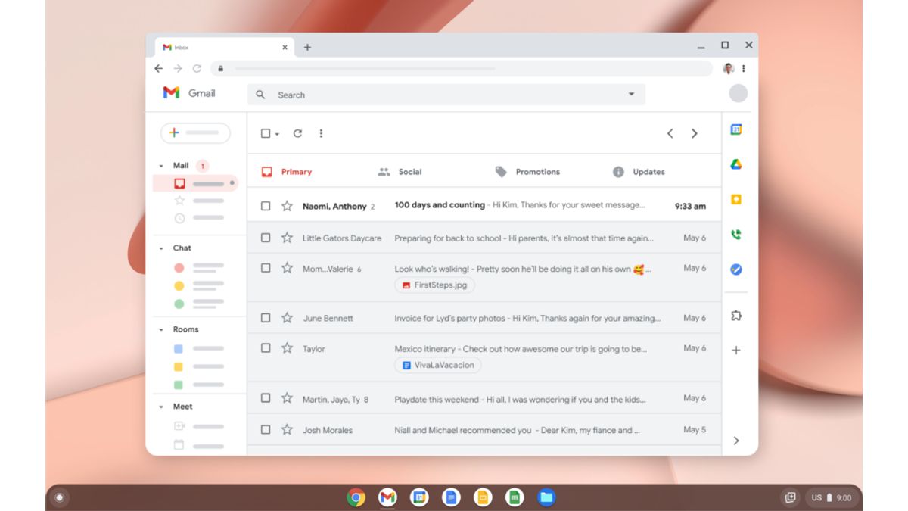This screenshot has height=511, width=908.
Task: Open the Chrome three-dot menu
Action: pos(744,68)
